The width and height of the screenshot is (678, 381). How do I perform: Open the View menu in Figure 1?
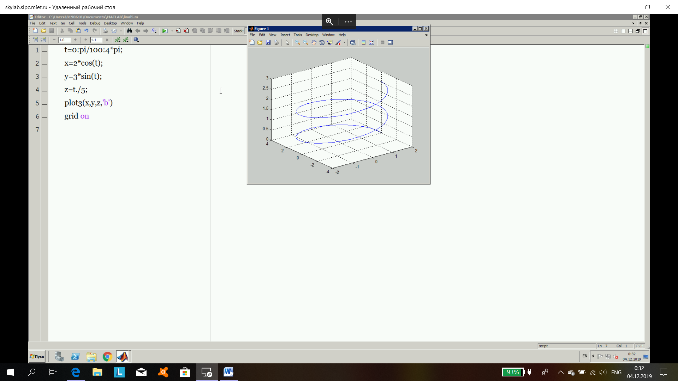point(273,35)
